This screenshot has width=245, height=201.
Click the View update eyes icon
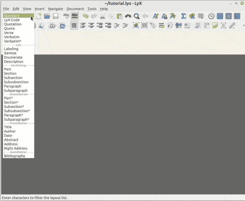pos(52,26)
